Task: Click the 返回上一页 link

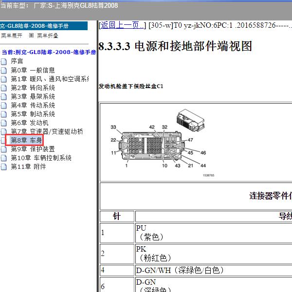Action: pyautogui.click(x=122, y=25)
